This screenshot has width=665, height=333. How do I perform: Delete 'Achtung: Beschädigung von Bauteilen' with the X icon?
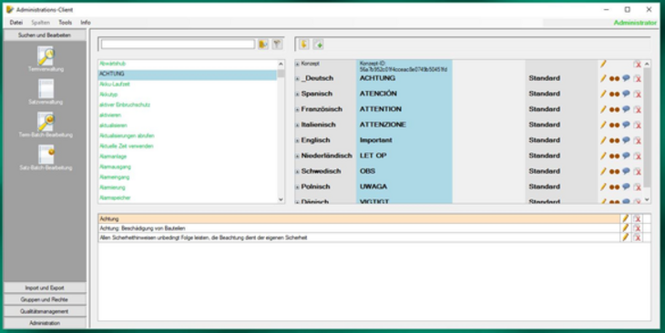coord(637,228)
